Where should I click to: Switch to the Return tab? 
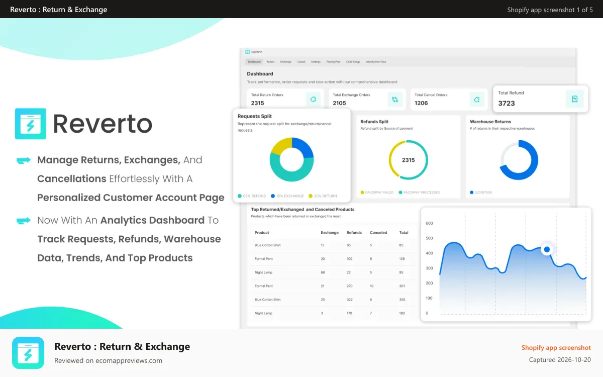pyautogui.click(x=270, y=62)
